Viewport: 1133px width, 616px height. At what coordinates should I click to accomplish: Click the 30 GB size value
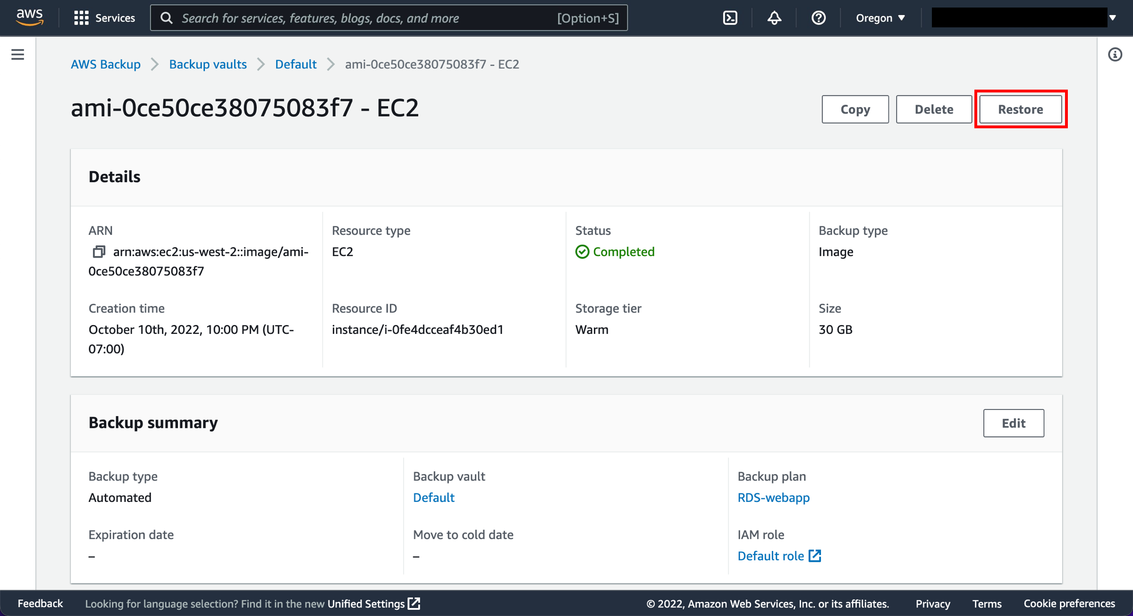pyautogui.click(x=835, y=329)
